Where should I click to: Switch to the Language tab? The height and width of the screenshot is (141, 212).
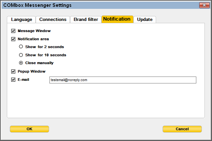pos(21,20)
